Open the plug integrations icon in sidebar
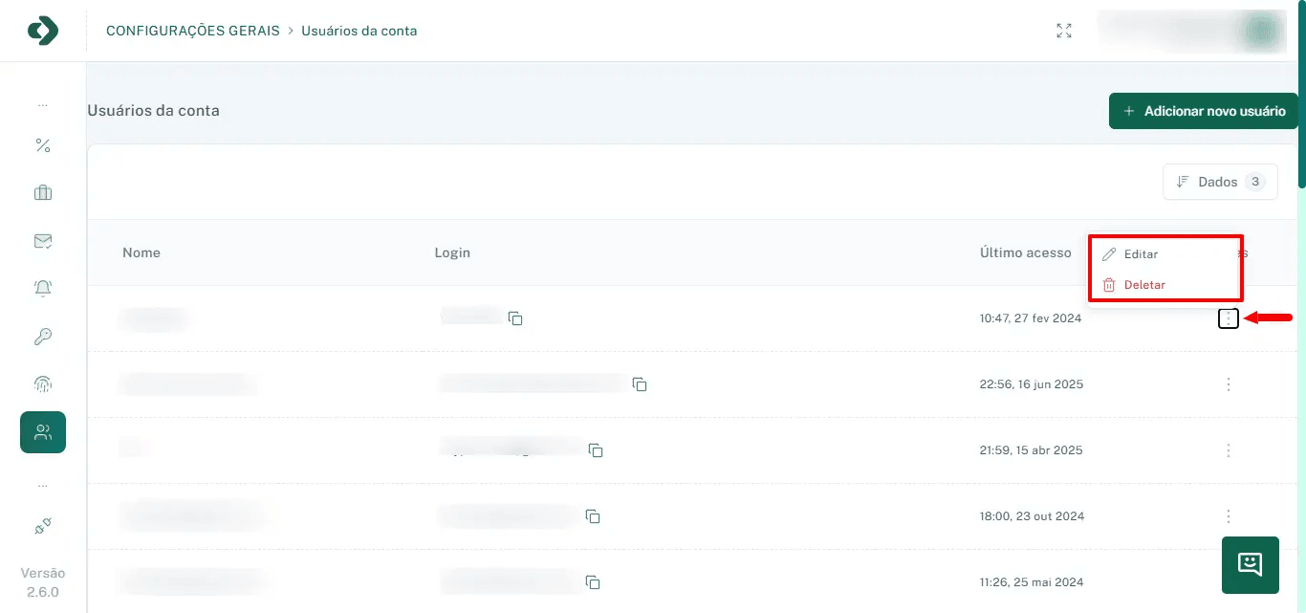Image resolution: width=1306 pixels, height=613 pixels. [x=43, y=526]
